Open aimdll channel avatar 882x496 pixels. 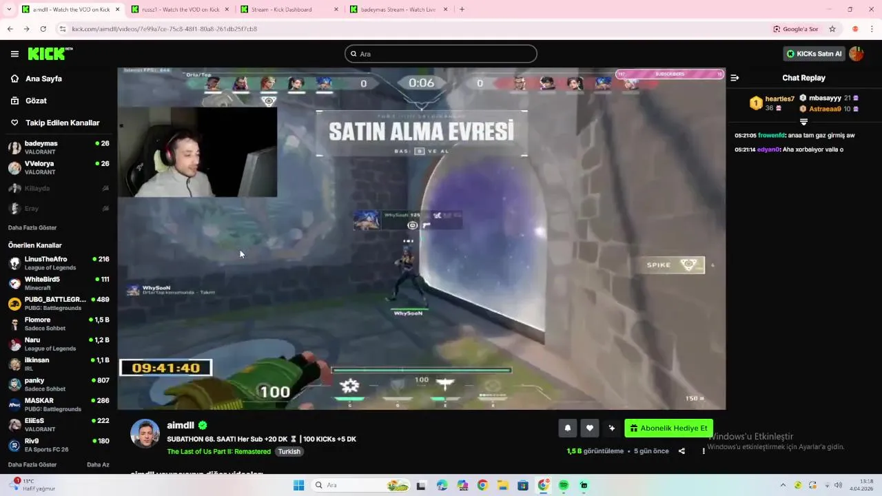point(145,433)
